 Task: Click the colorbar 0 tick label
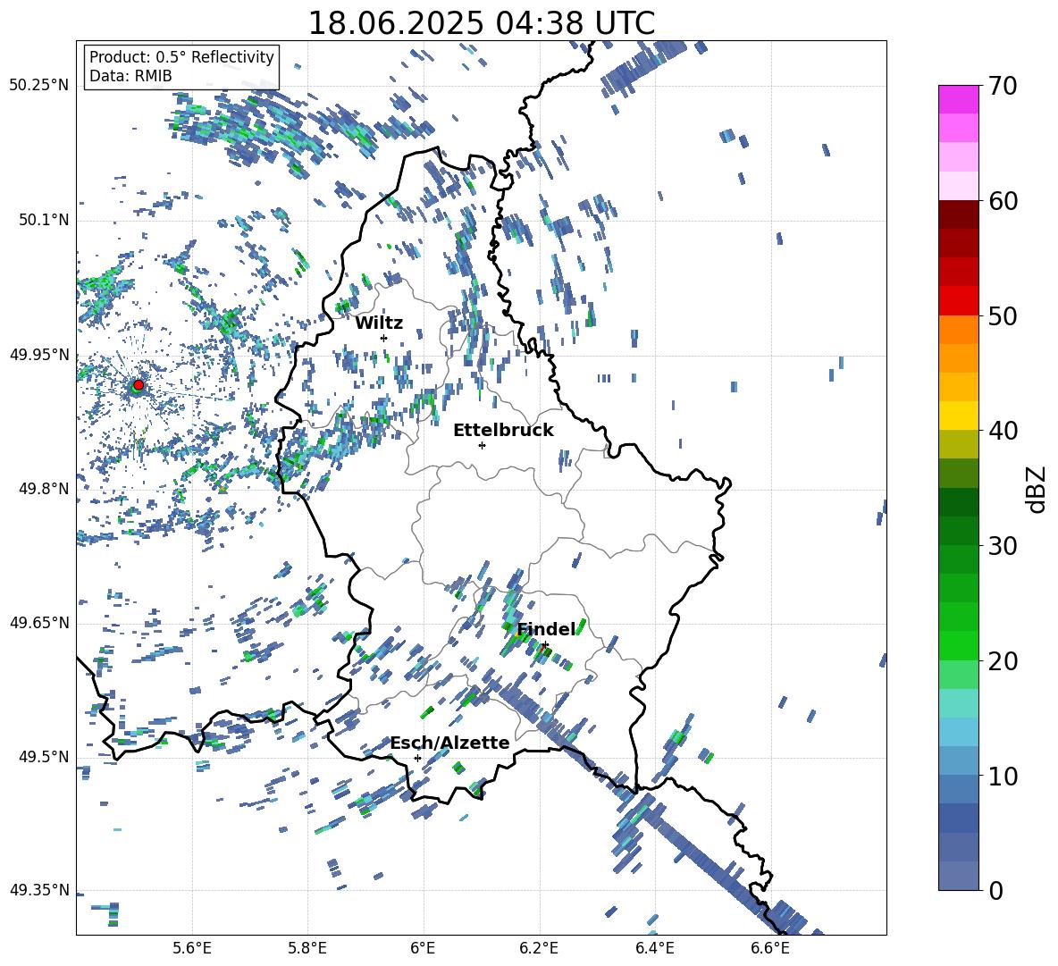click(995, 891)
